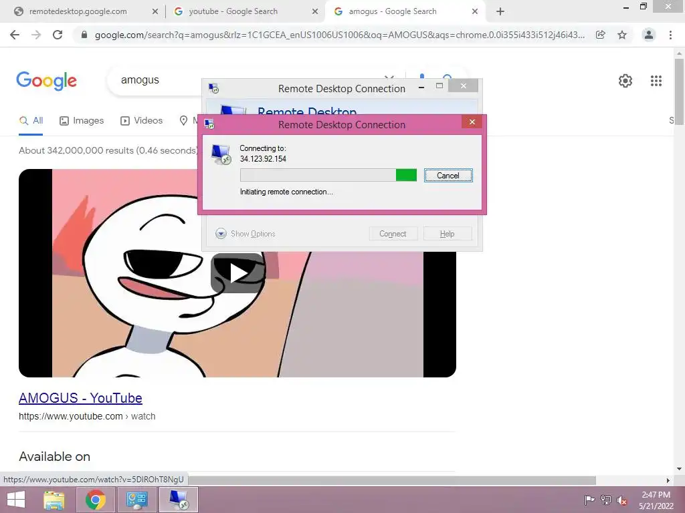This screenshot has height=513, width=685.
Task: Click the youtube.com watch URL text
Action: coord(87,416)
